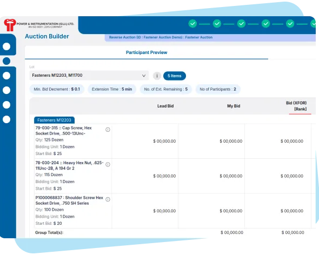Switch to the Participant Preview tab
The width and height of the screenshot is (319, 255).
147,52
